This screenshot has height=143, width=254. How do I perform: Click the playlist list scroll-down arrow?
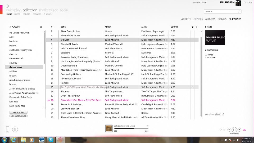click(44, 108)
